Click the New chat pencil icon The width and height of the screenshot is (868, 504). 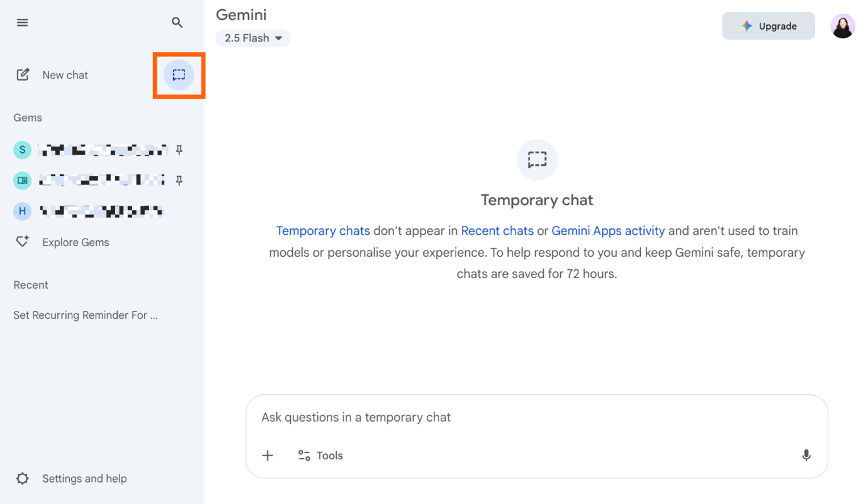[x=23, y=75]
